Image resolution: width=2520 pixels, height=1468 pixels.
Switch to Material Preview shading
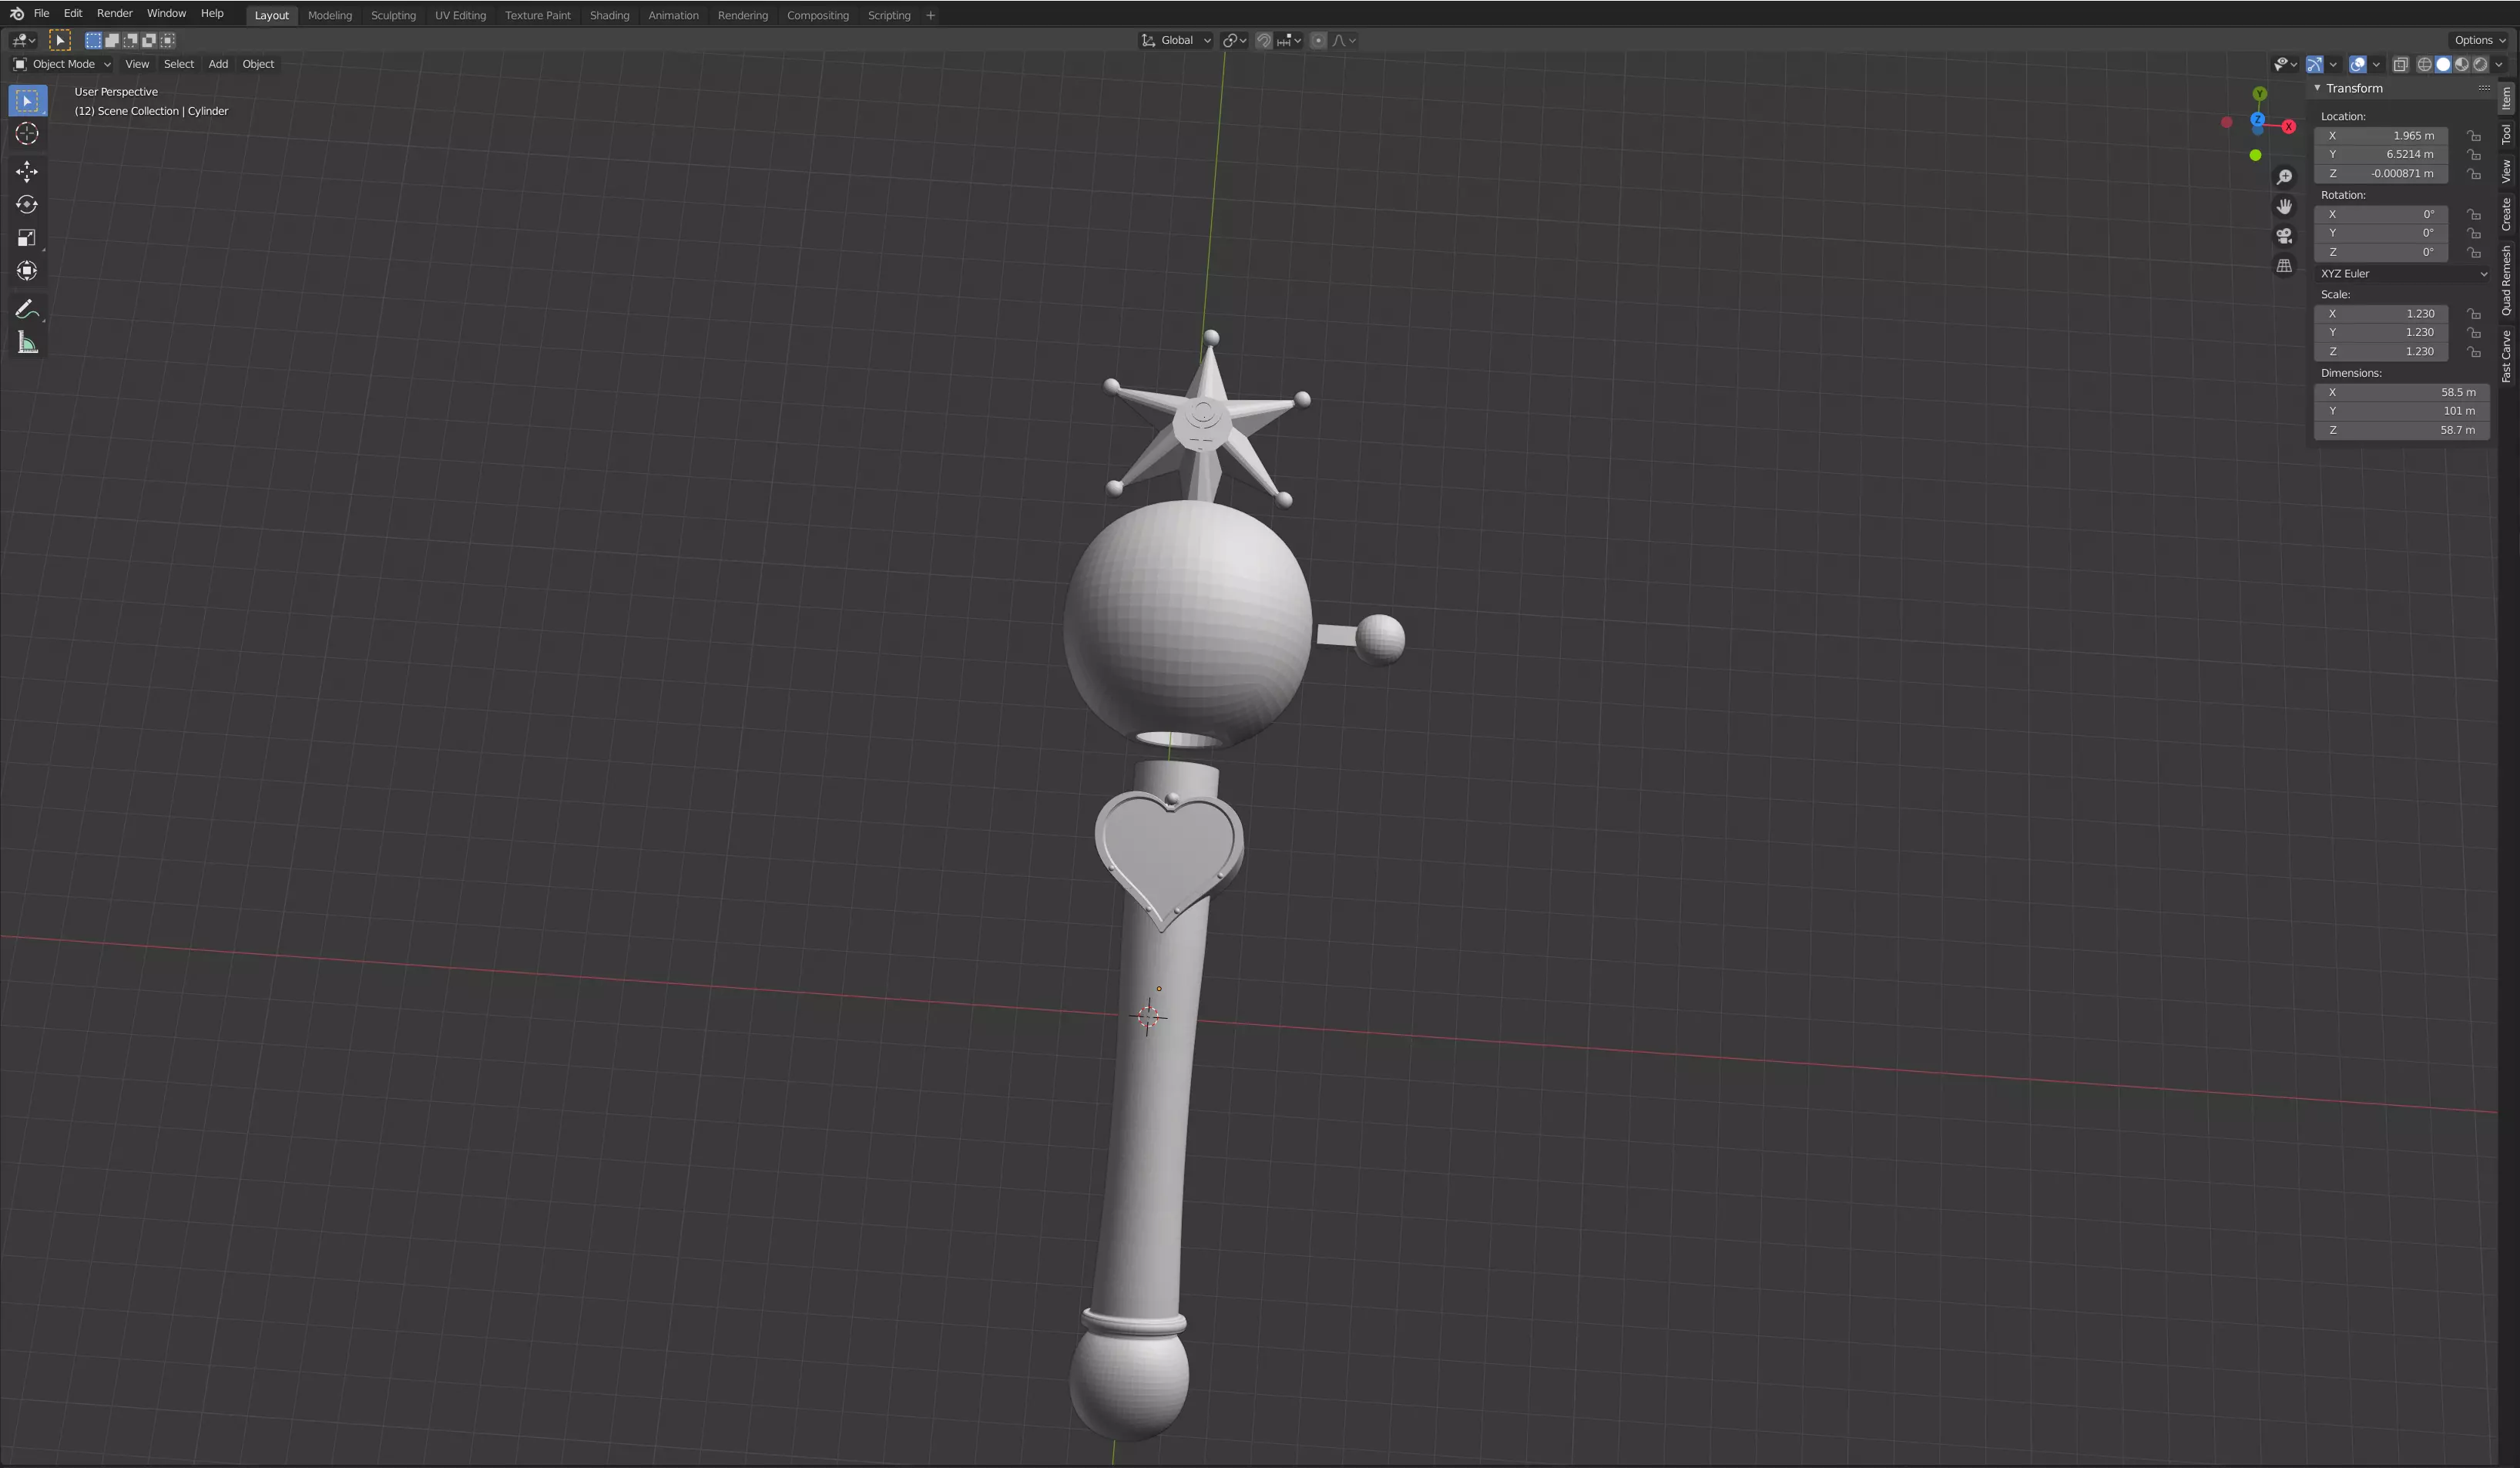[x=2462, y=64]
